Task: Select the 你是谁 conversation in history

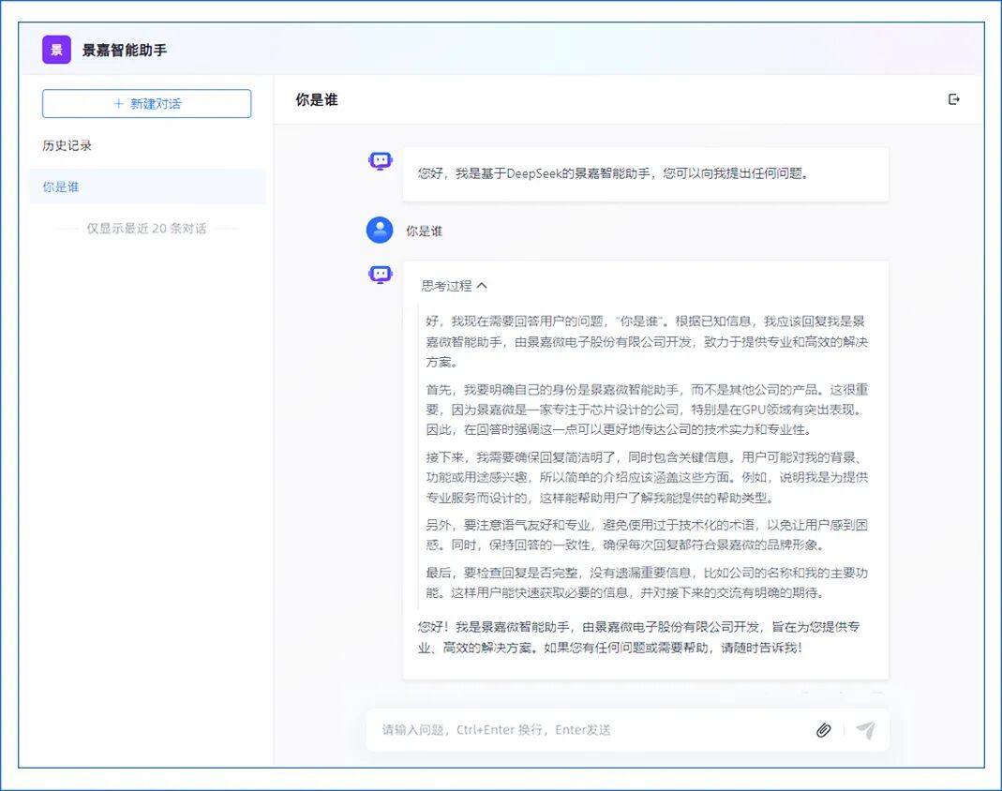Action: (61, 187)
